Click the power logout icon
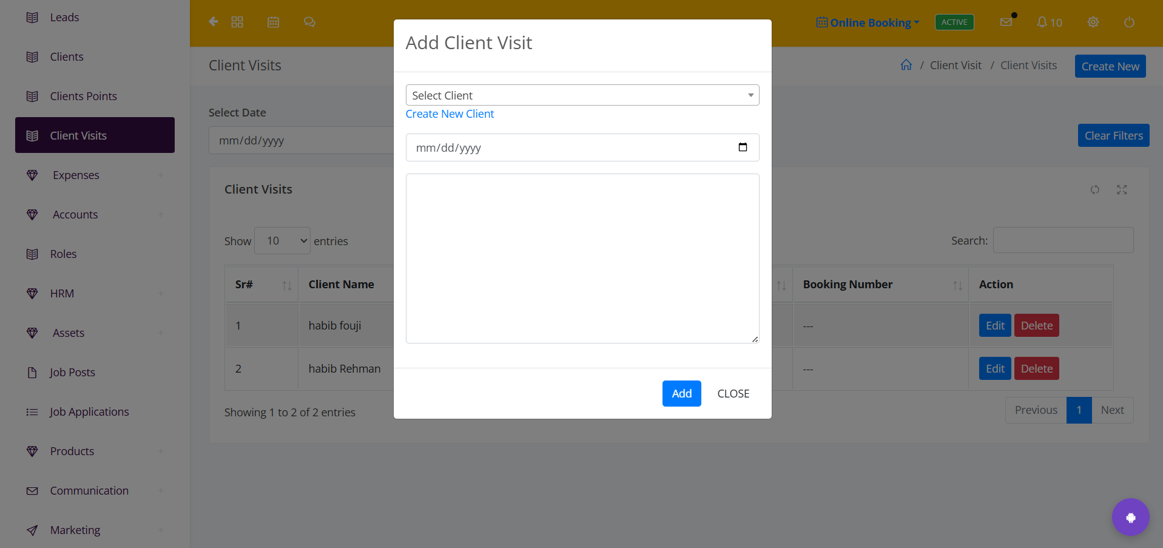The width and height of the screenshot is (1163, 548). coord(1129,22)
